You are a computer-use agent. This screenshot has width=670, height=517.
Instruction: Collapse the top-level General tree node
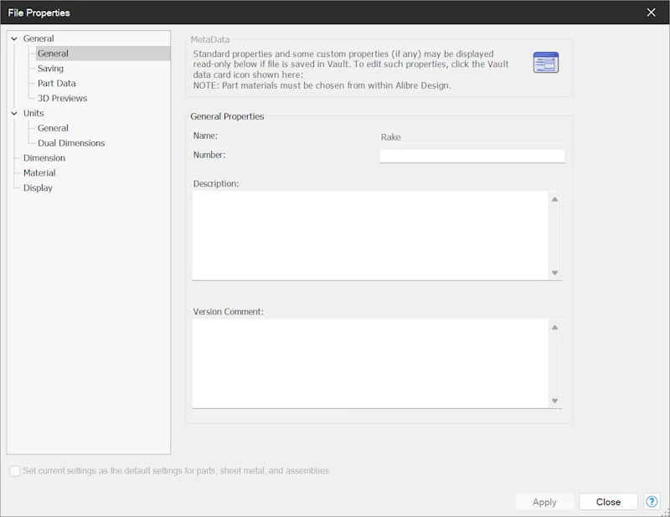(x=14, y=38)
